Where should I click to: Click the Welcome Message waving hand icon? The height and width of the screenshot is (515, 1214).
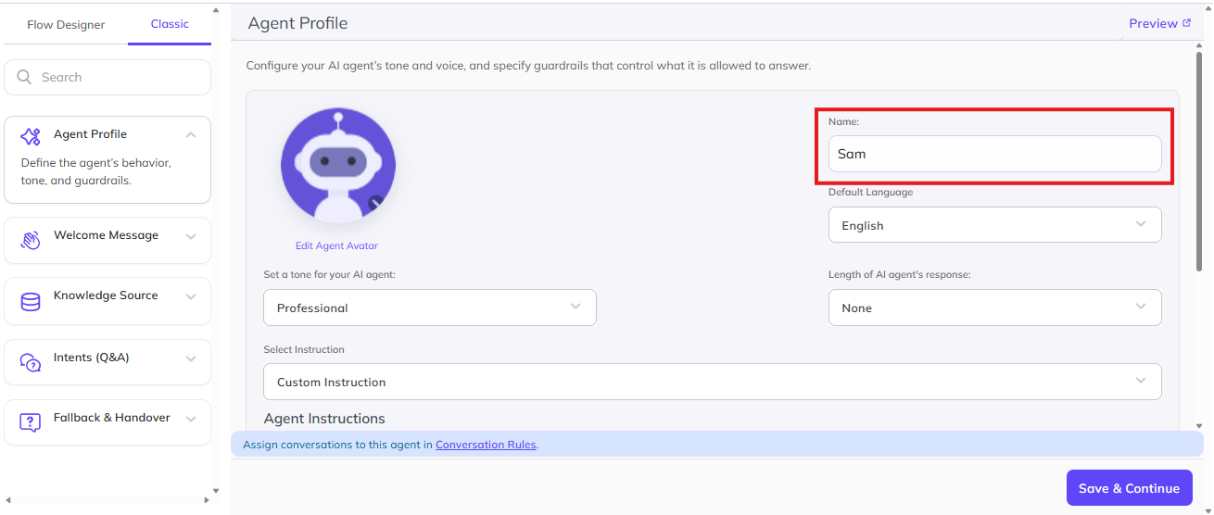coord(31,241)
